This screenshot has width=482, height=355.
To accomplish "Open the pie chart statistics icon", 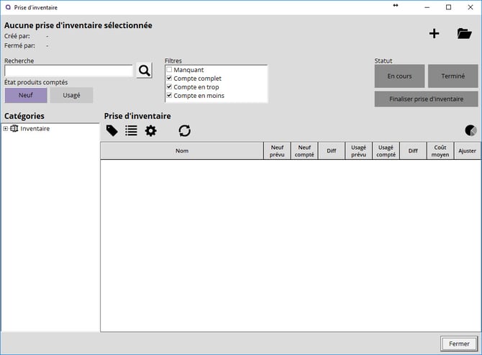I will click(x=470, y=130).
